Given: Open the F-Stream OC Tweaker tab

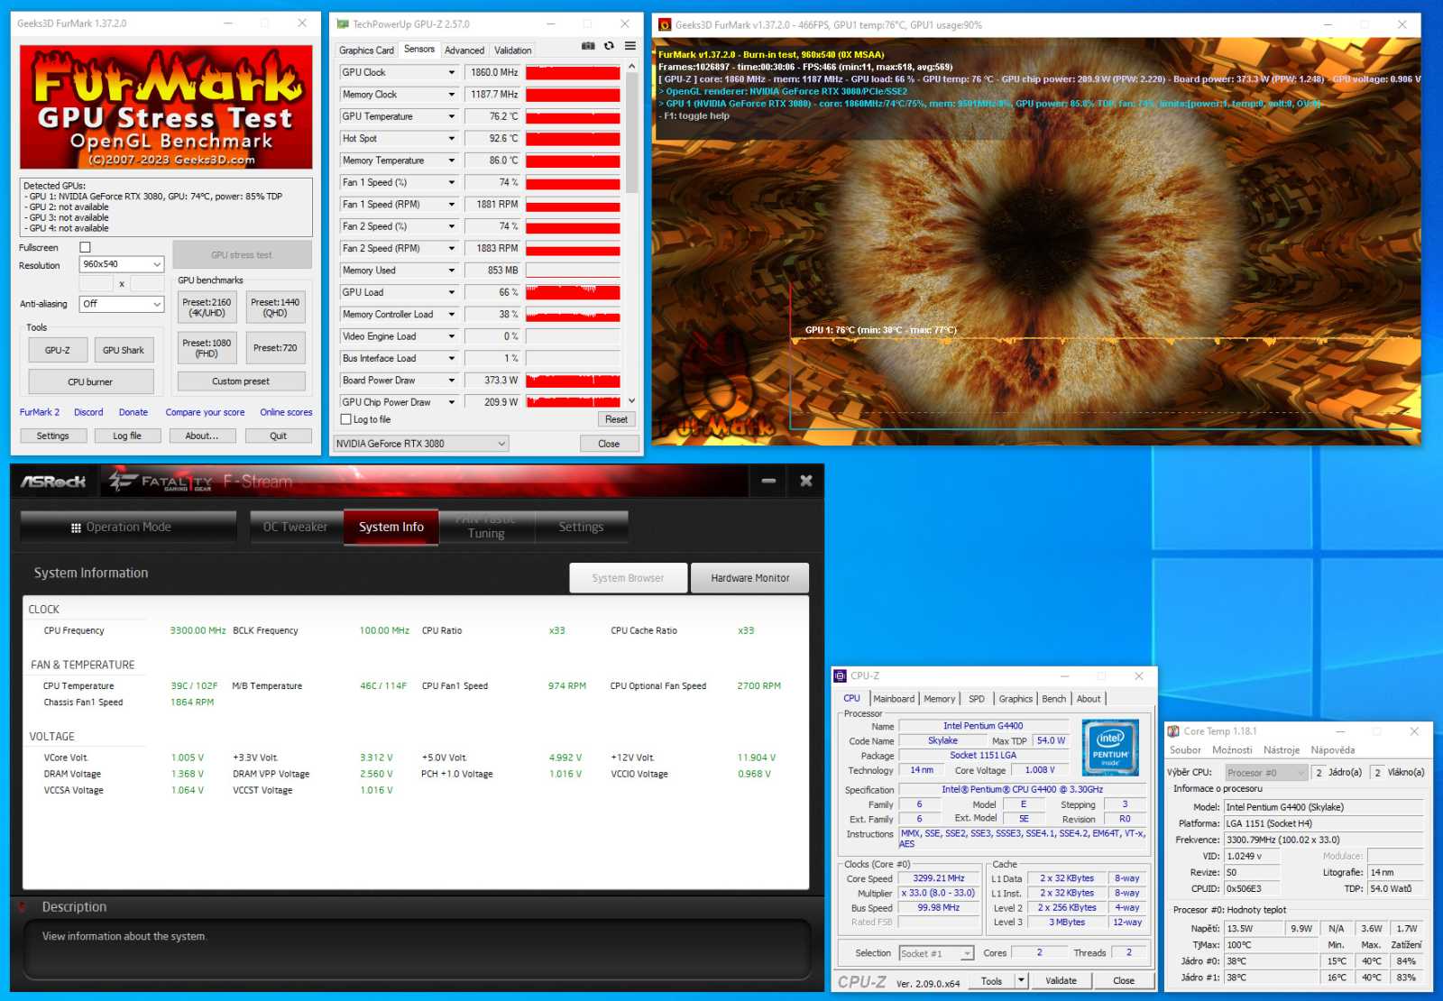Looking at the screenshot, I should click(x=296, y=528).
